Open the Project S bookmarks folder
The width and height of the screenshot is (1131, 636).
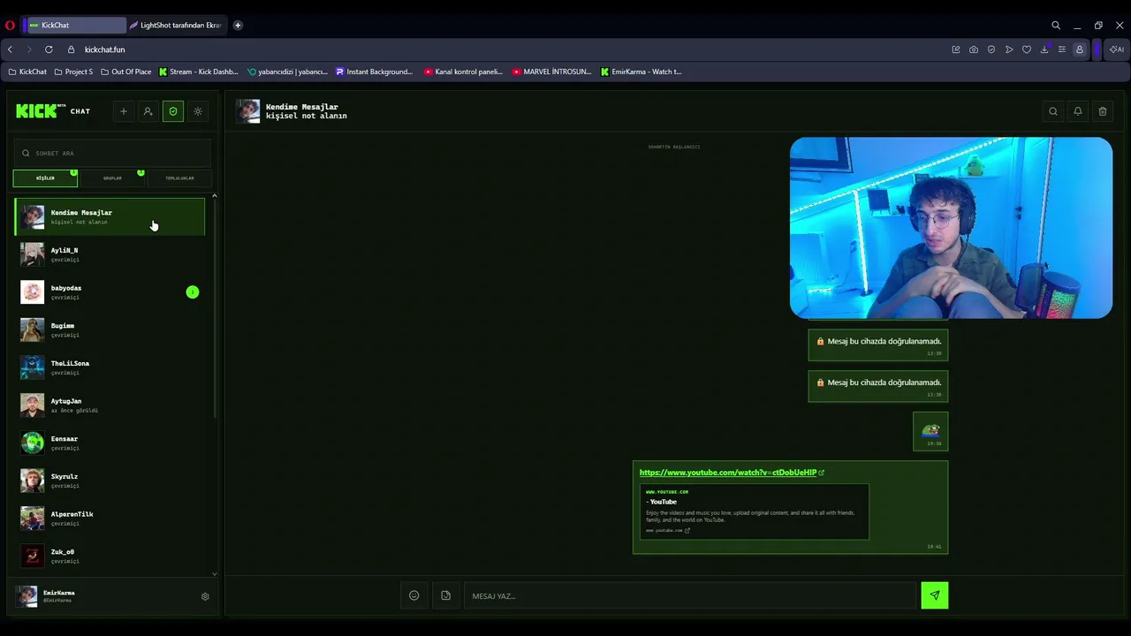coord(73,72)
